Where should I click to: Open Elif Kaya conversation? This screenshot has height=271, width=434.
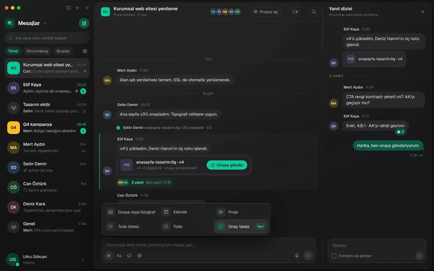(x=47, y=88)
